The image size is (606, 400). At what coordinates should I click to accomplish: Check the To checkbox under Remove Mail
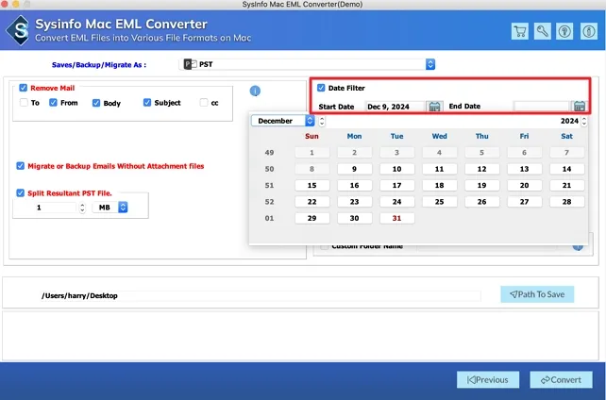25,103
